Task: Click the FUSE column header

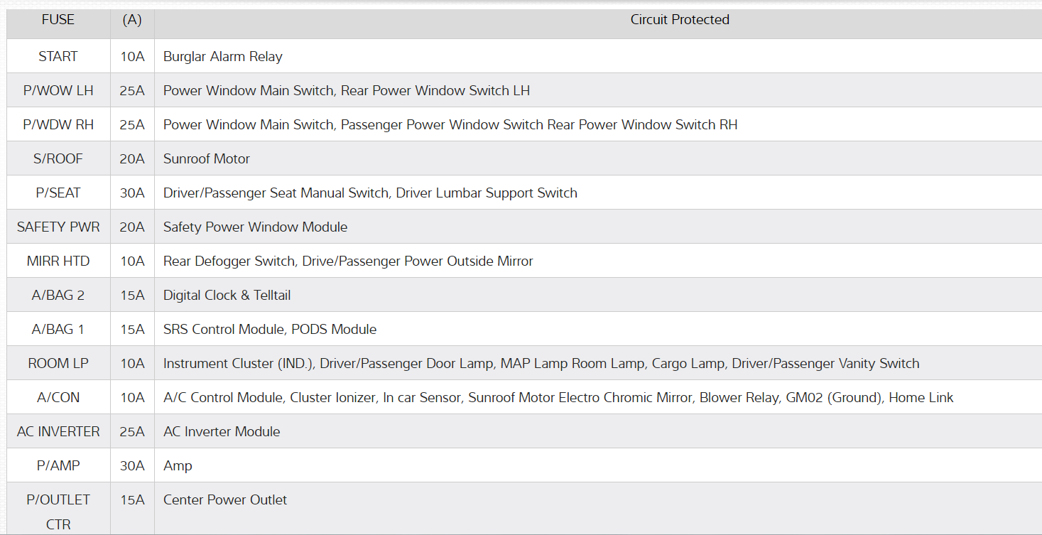Action: (58, 20)
